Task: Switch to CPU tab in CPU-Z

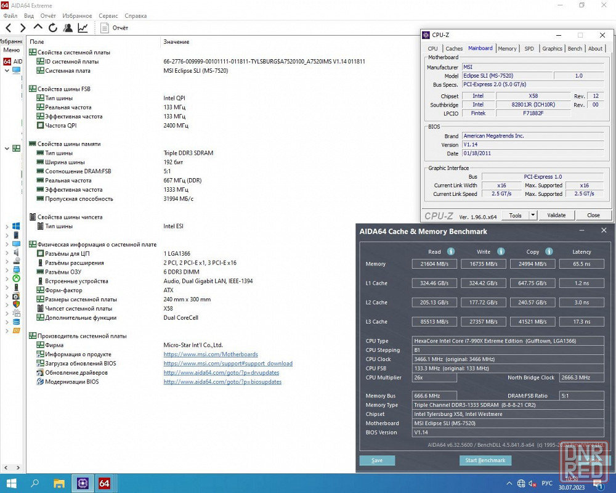Action: coord(433,48)
